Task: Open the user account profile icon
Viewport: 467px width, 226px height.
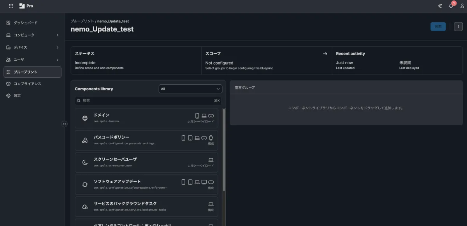Action: (462, 6)
